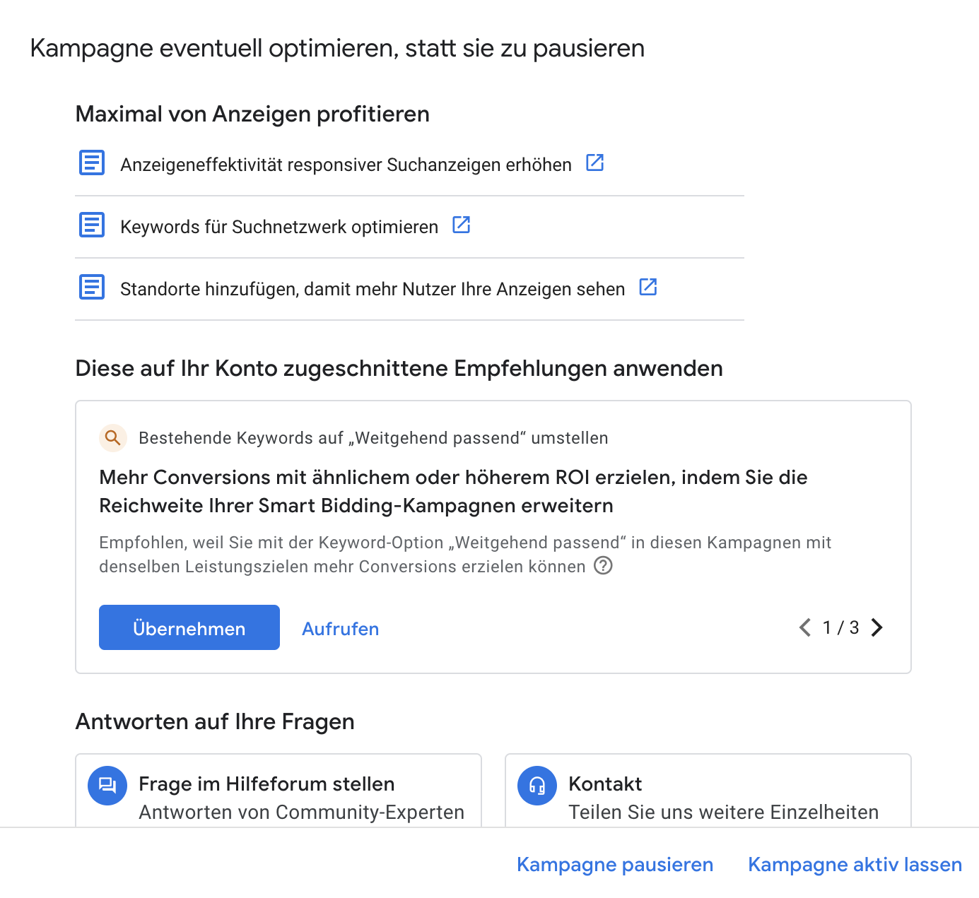Open the Kontakt support card
This screenshot has height=898, width=979.
coord(708,791)
